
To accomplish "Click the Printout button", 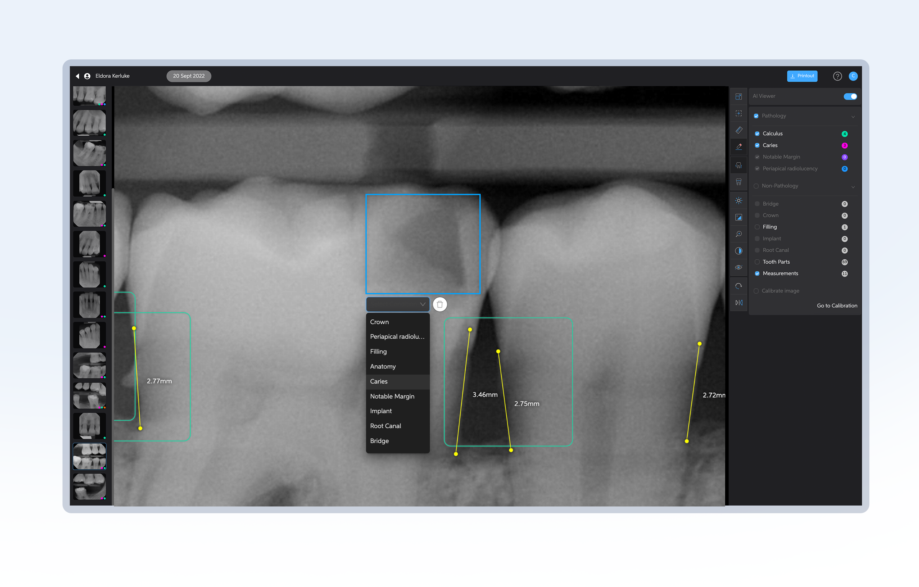I will (802, 76).
